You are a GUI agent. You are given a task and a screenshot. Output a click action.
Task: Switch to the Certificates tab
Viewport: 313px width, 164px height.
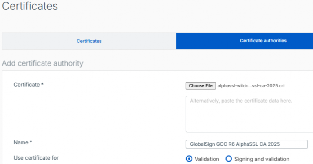point(89,41)
